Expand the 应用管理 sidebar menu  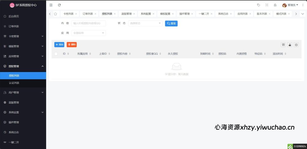pyautogui.click(x=23, y=56)
